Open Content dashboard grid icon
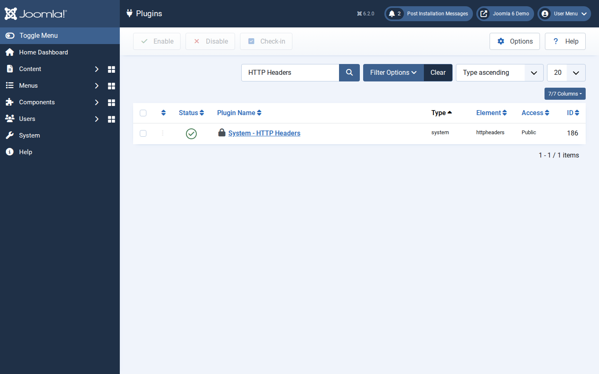 click(111, 69)
